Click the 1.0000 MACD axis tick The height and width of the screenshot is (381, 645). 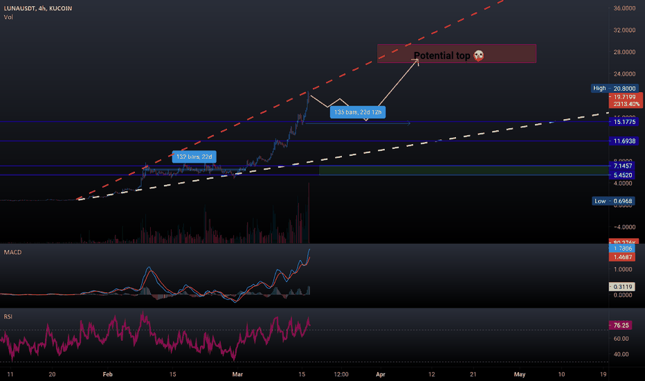click(x=623, y=269)
